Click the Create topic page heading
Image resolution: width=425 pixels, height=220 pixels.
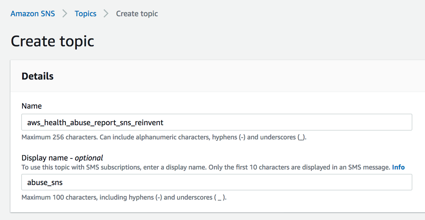(53, 41)
